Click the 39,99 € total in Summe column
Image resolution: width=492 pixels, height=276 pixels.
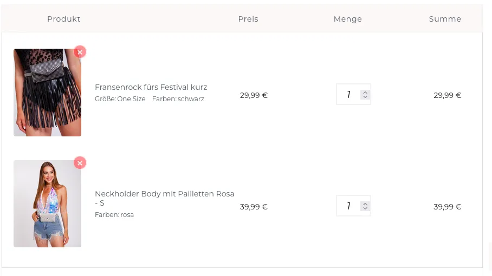click(x=448, y=207)
